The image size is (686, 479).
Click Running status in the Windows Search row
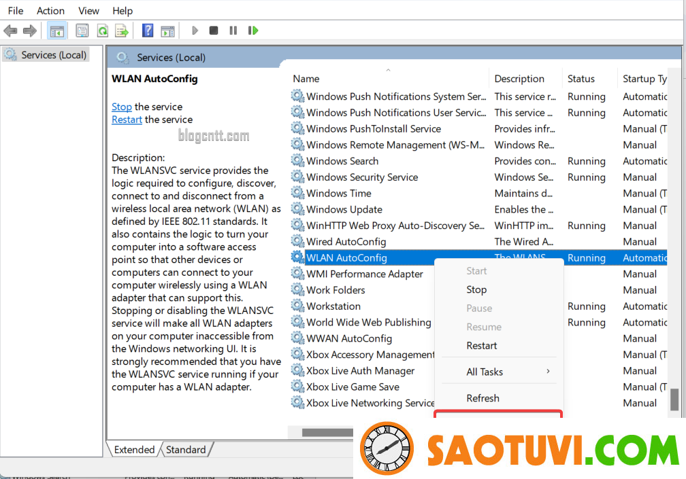(586, 161)
